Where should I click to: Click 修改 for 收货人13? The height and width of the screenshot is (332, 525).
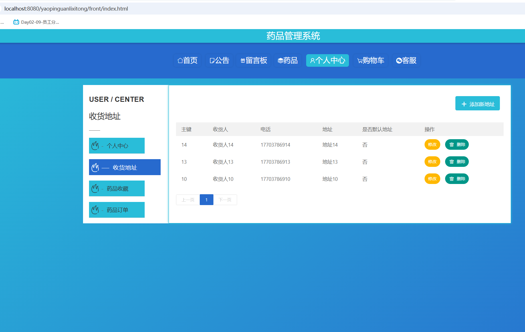432,162
